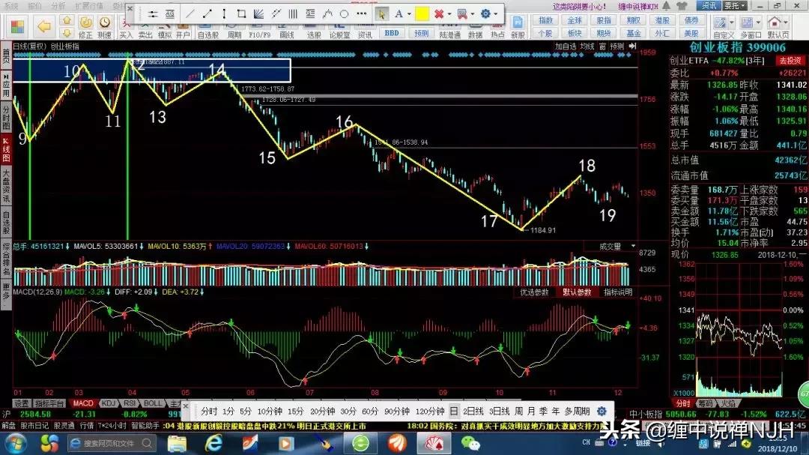Click the 荆速 clock toolbar icon
Image resolution: width=809 pixels, height=455 pixels.
[105, 28]
